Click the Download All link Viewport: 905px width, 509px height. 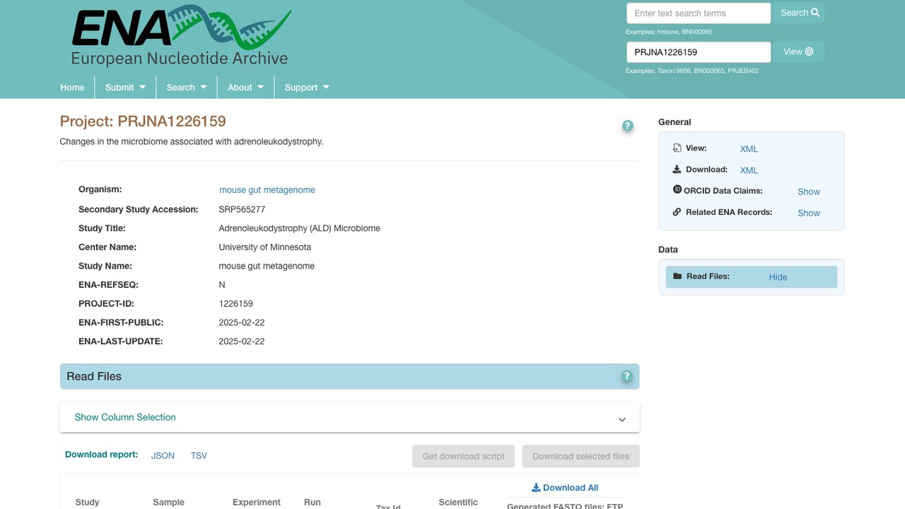(x=565, y=488)
